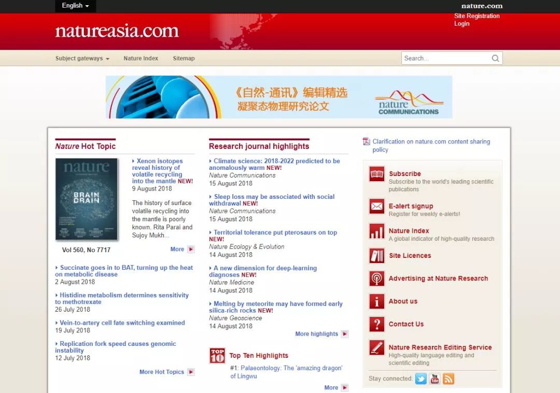Open the Sleep loss social withdrawal article
This screenshot has height=393, width=560.
point(272,200)
